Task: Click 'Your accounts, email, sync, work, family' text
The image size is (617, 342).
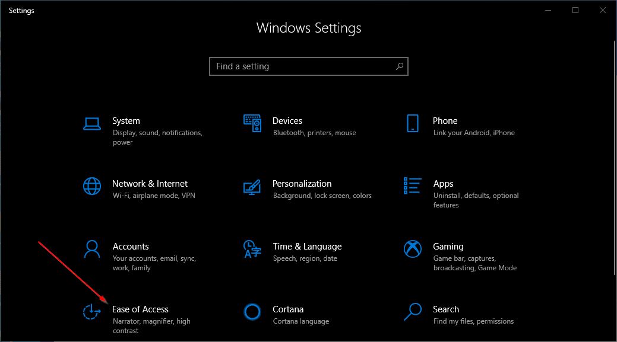Action: click(154, 263)
